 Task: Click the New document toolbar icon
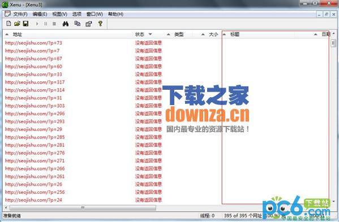tap(8, 24)
